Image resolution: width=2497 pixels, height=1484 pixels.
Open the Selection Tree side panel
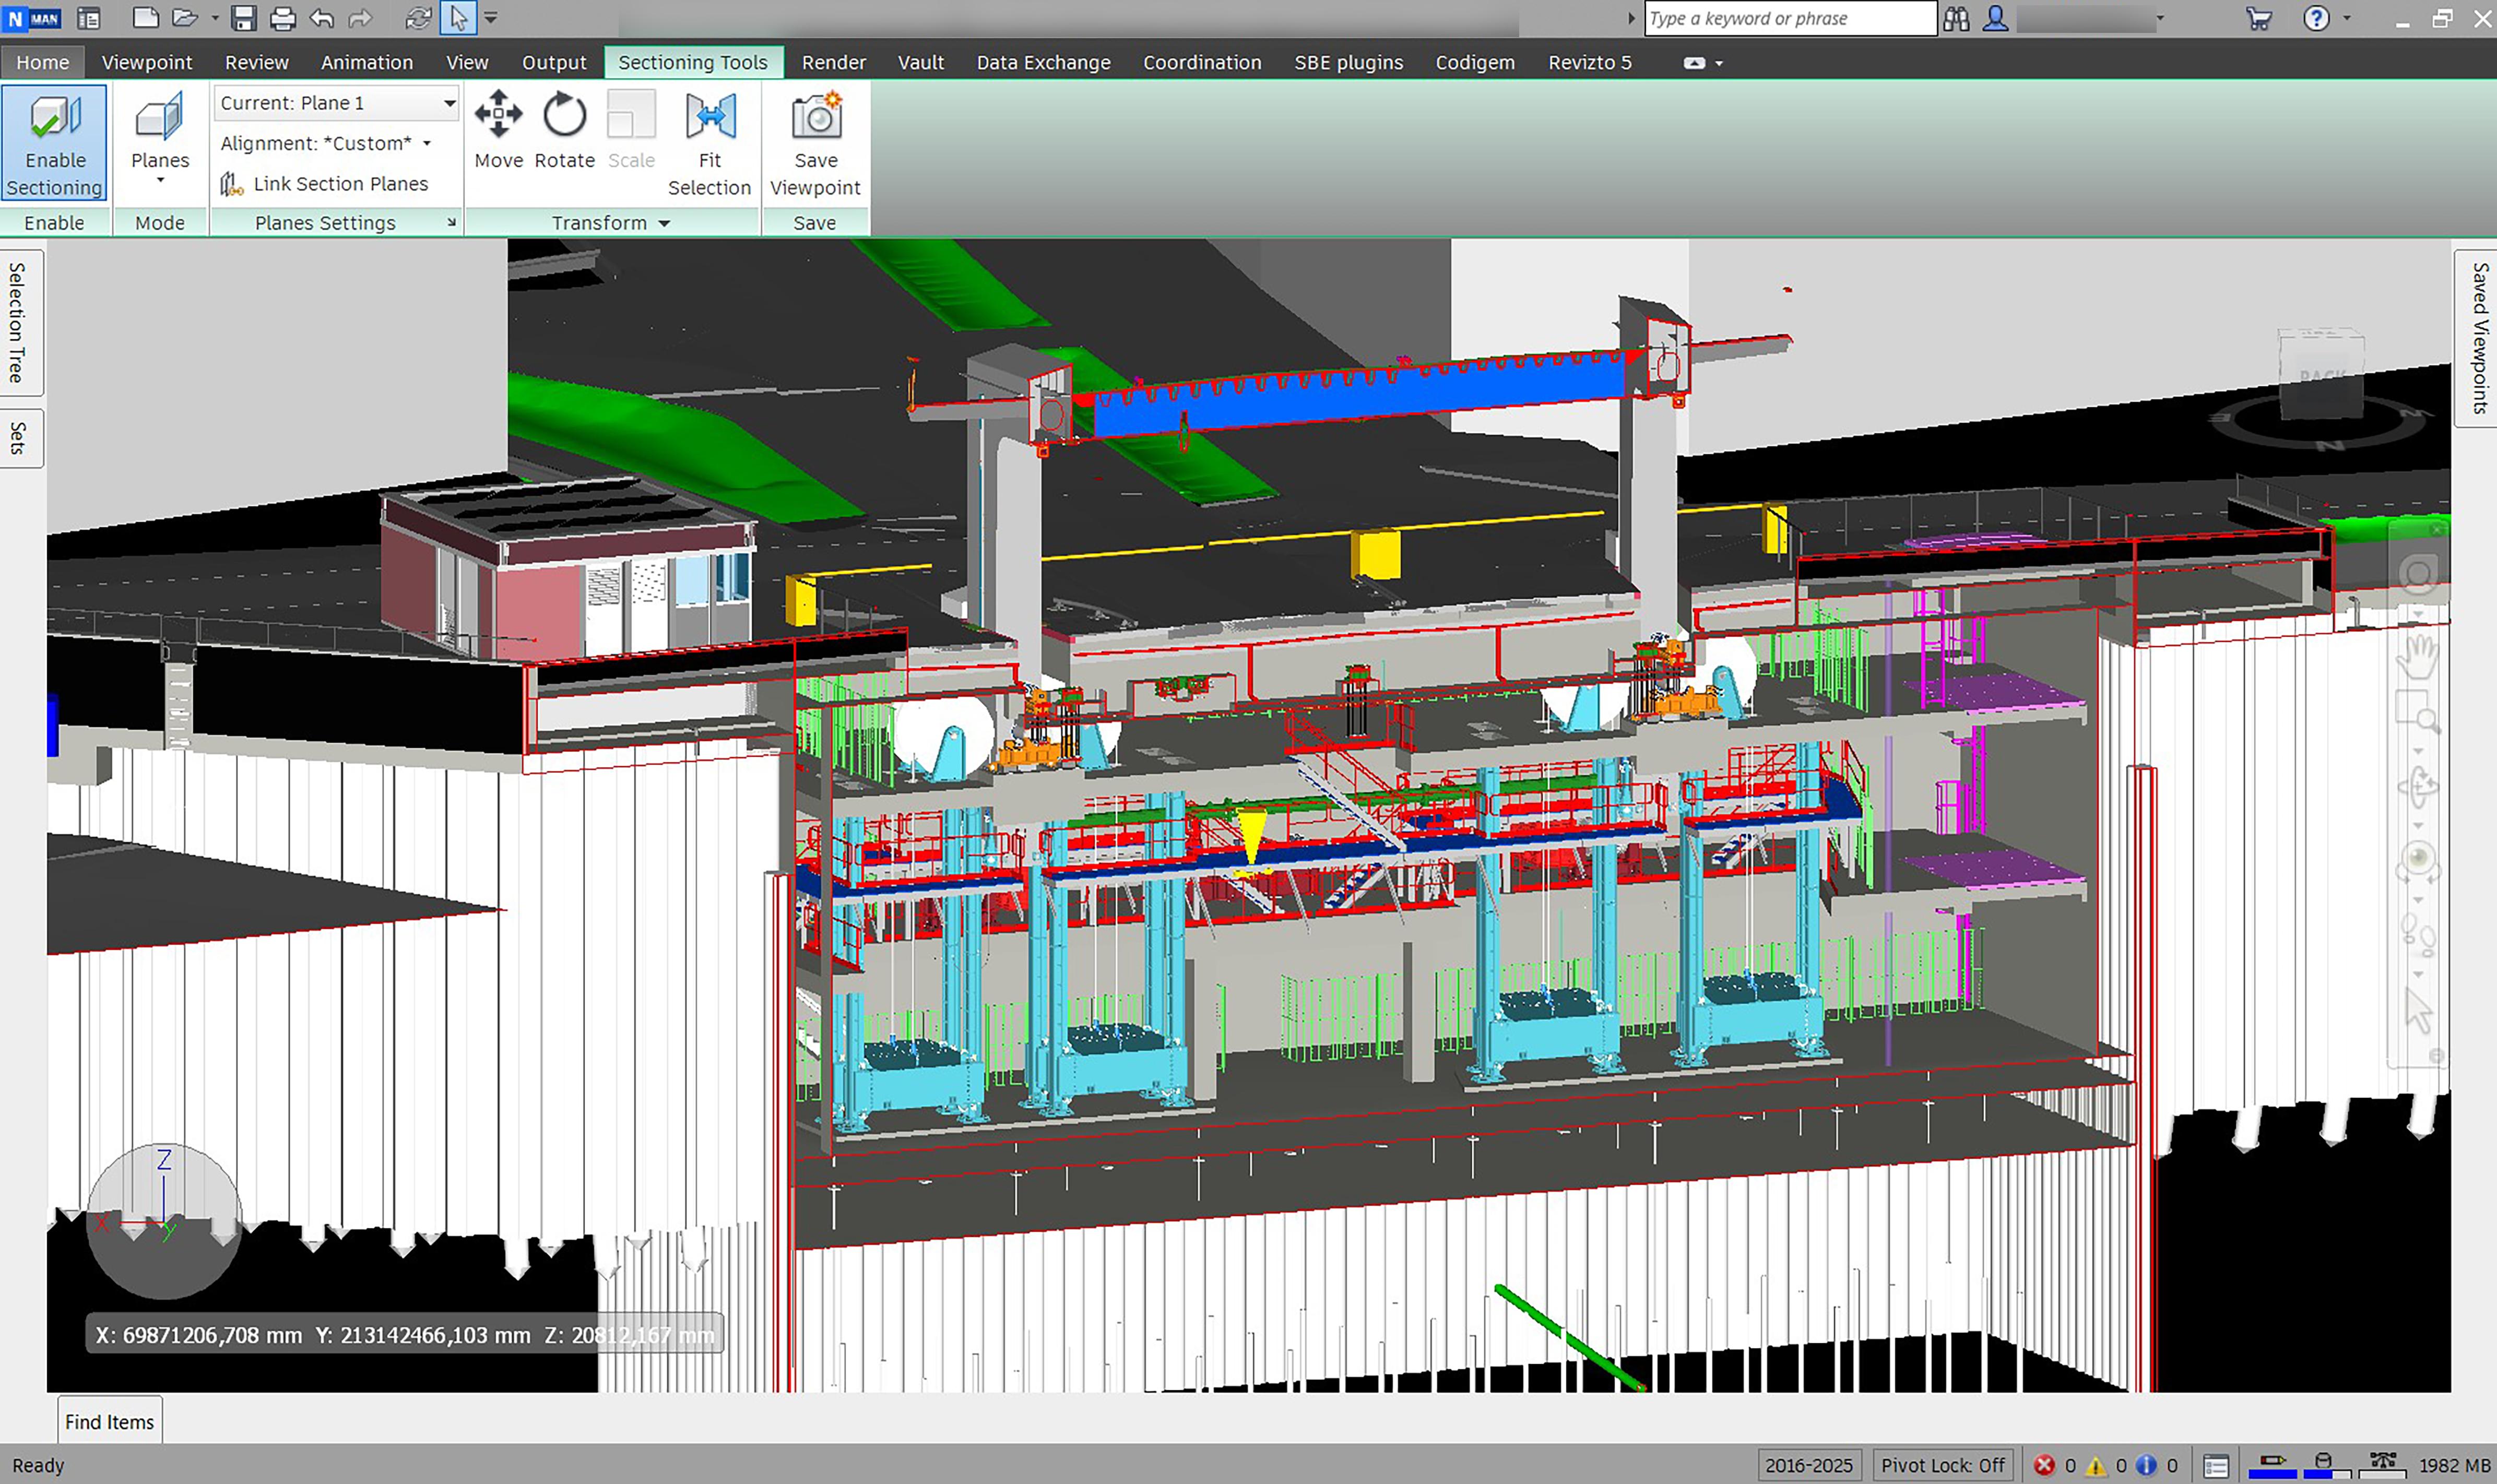17,322
